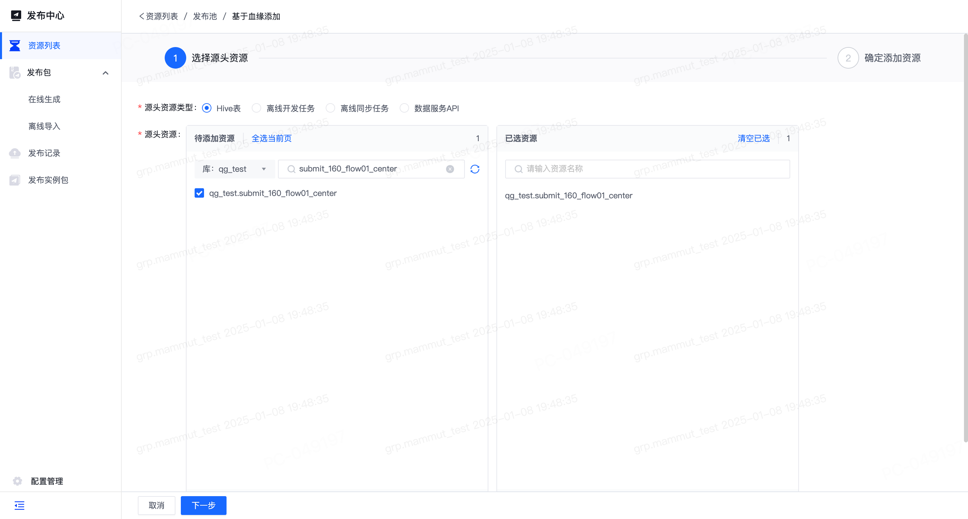Screen dimensions: 968x519
Task: Open the 库: qg_test database dropdown
Action: coord(235,169)
